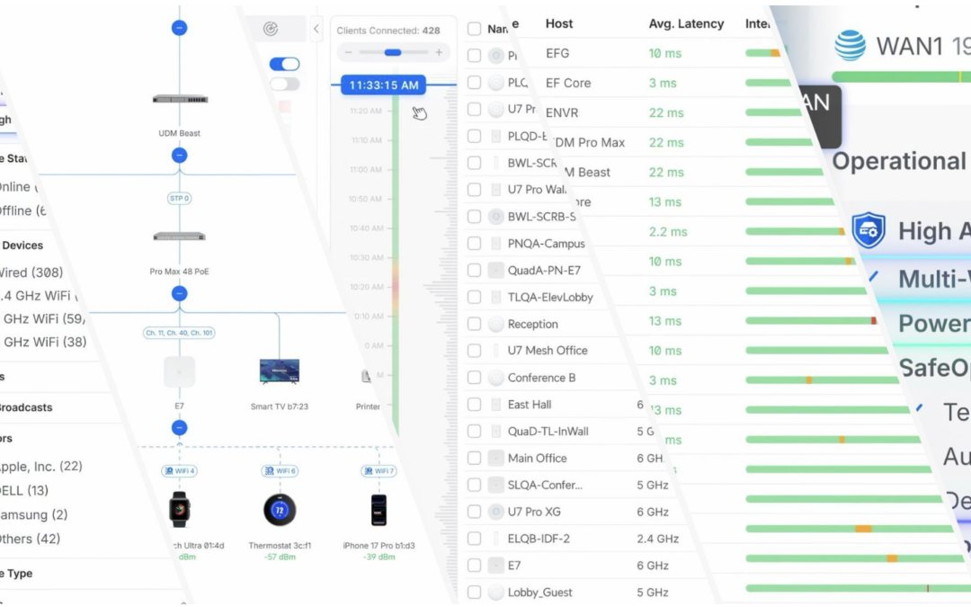Sort by the Avg. Latency column header
This screenshot has width=971, height=607.
coord(686,23)
